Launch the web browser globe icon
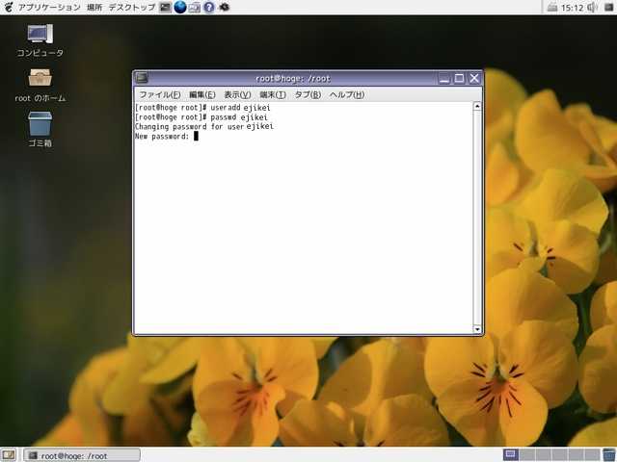This screenshot has width=617, height=462. pyautogui.click(x=180, y=7)
